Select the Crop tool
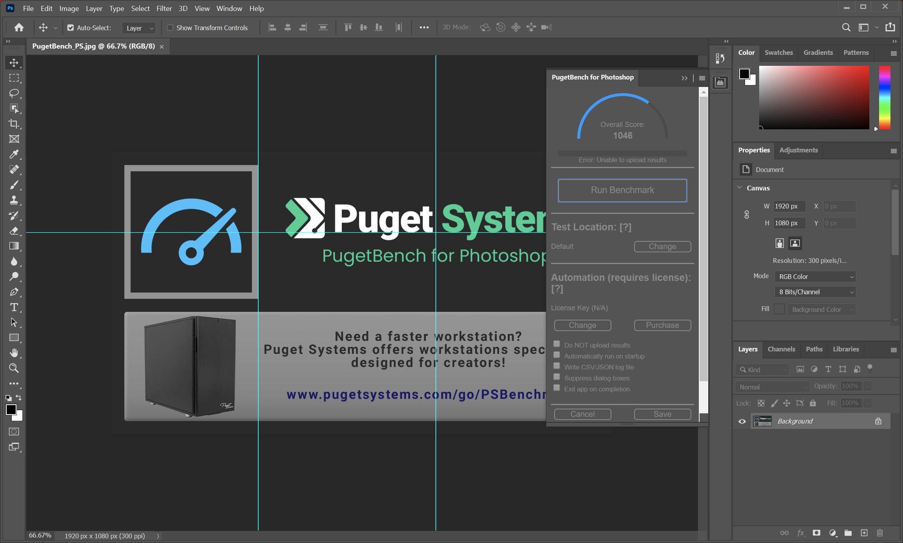This screenshot has height=543, width=903. (x=14, y=124)
